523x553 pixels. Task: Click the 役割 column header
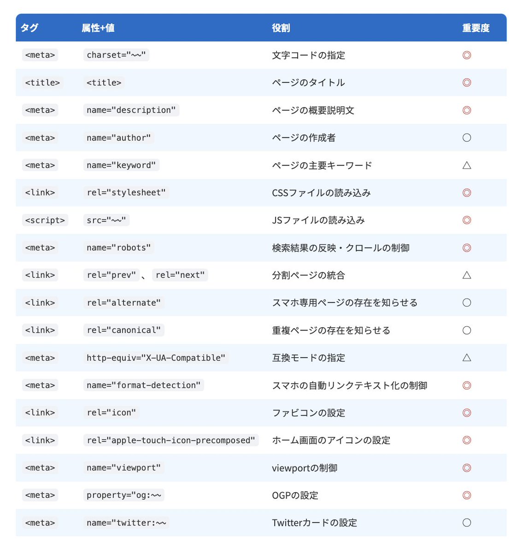point(281,28)
